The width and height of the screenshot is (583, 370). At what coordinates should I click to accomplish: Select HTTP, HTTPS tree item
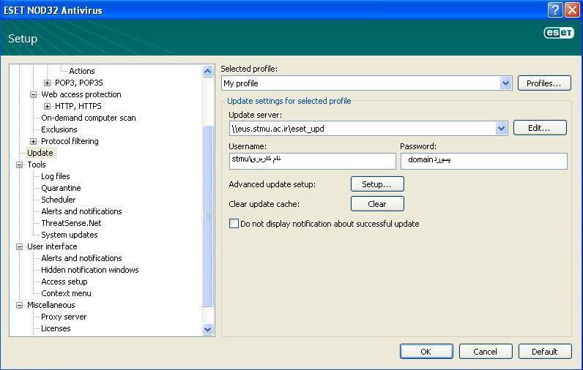pos(78,106)
